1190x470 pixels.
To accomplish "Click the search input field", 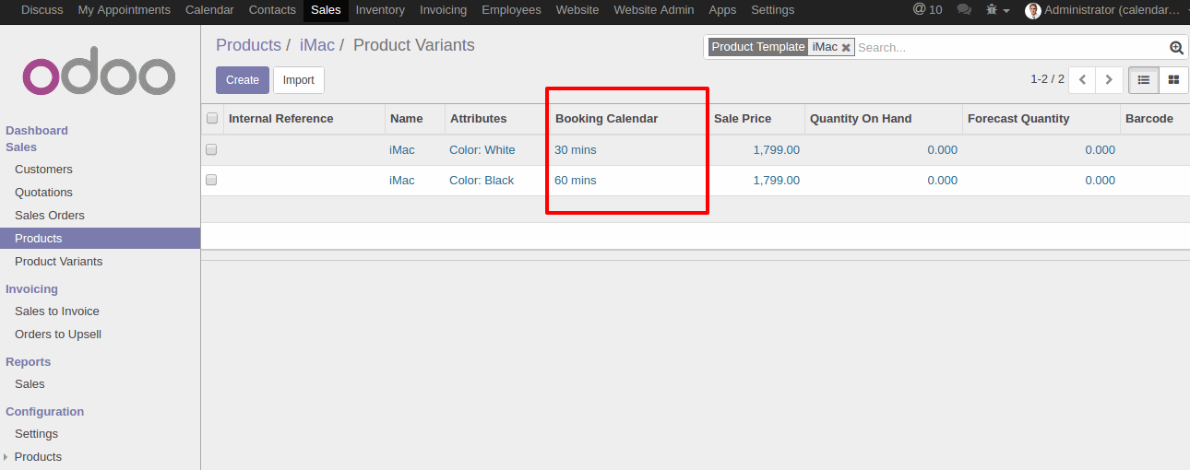I will 1010,48.
